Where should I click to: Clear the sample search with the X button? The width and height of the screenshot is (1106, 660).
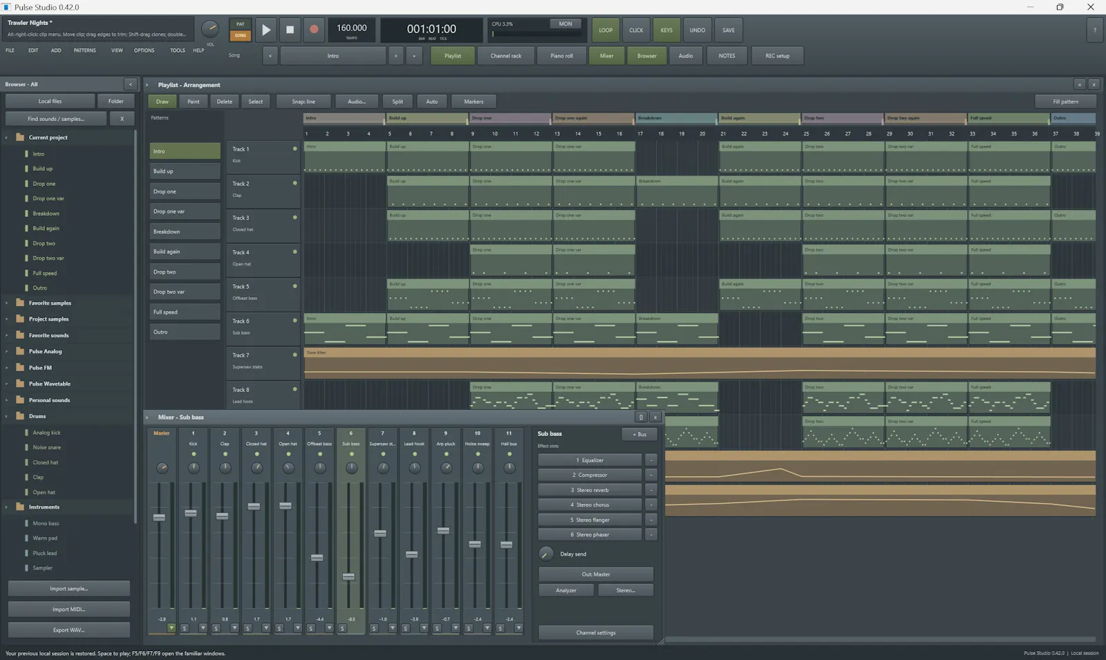(x=122, y=119)
